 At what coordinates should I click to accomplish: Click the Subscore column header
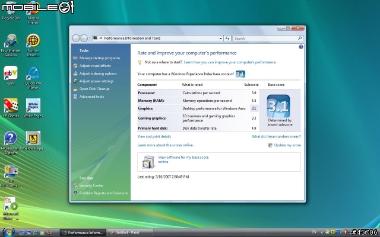[x=251, y=85]
